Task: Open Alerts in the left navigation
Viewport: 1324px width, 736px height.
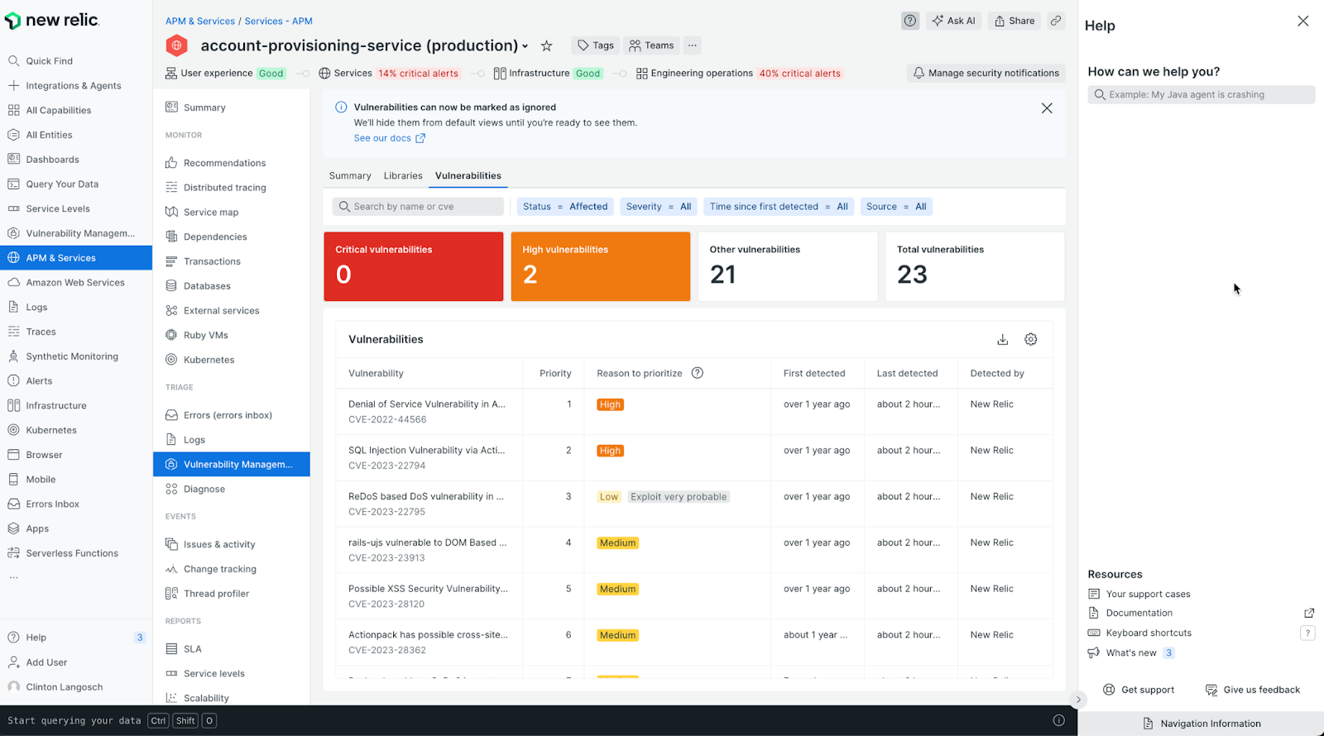Action: [x=76, y=381]
